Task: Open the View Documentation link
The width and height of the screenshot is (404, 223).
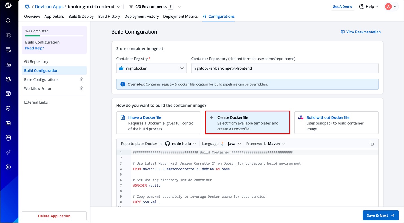Action: point(361,32)
